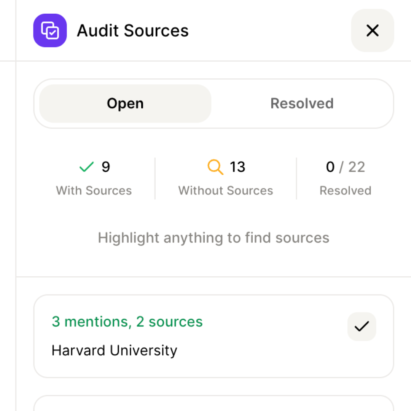Expand the Harvard University source card
411x411 pixels.
[213, 336]
